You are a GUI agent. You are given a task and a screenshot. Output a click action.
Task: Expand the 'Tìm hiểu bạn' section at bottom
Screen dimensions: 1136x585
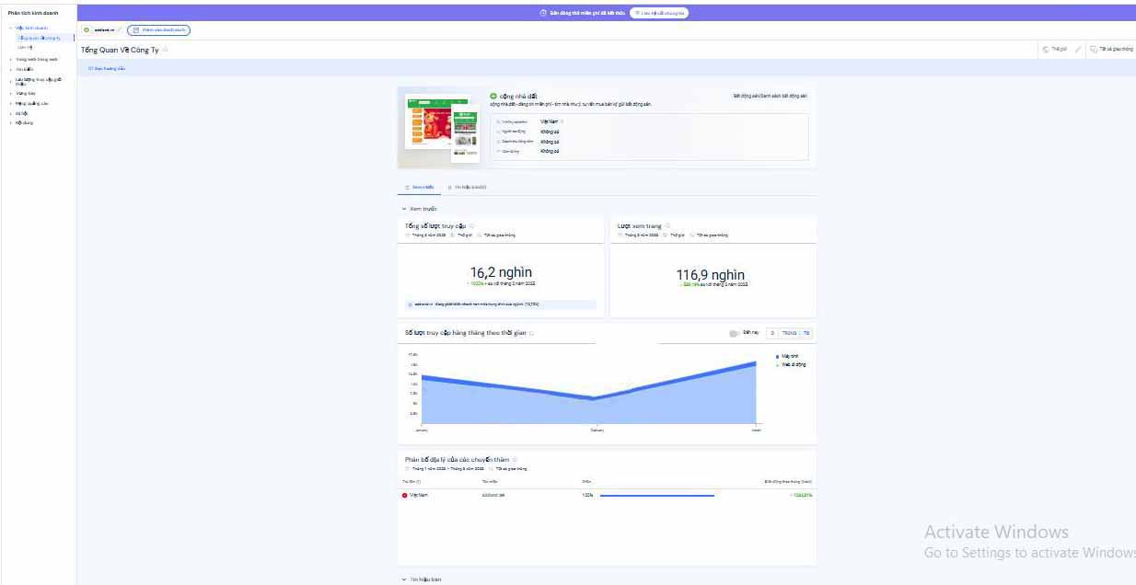pyautogui.click(x=403, y=579)
